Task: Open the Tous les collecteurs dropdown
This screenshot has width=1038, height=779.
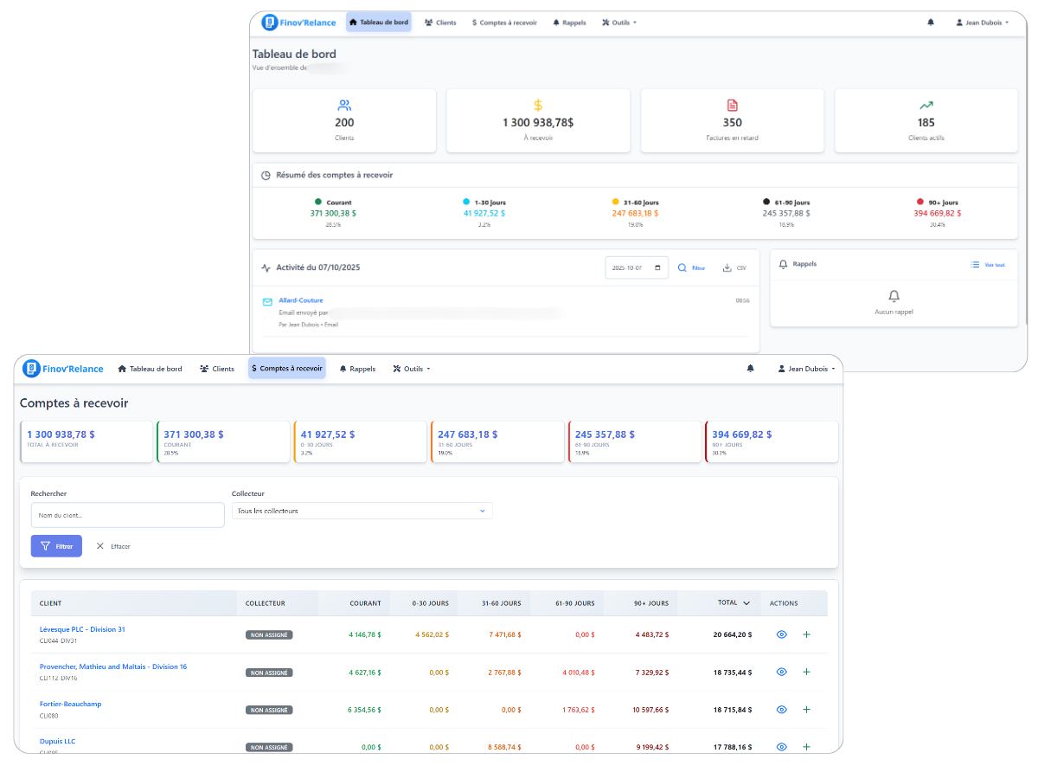Action: [x=362, y=511]
